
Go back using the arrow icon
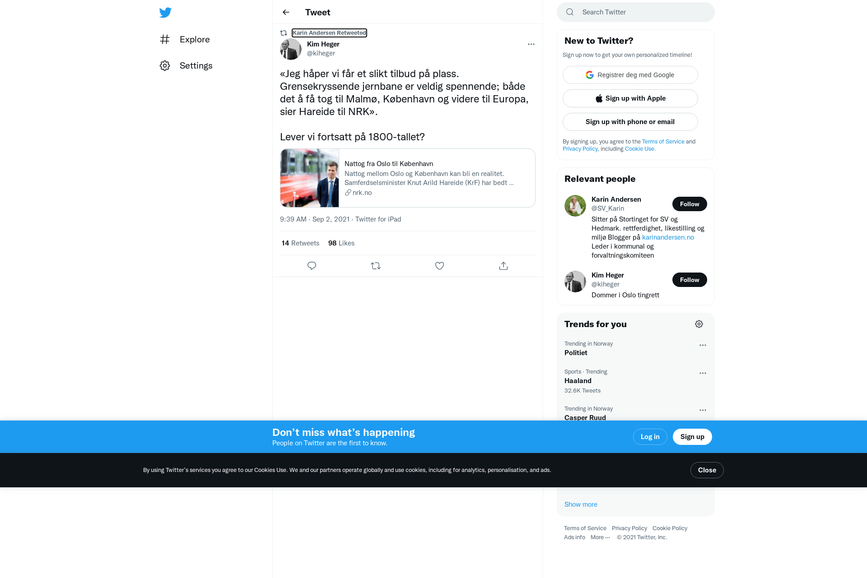[286, 12]
